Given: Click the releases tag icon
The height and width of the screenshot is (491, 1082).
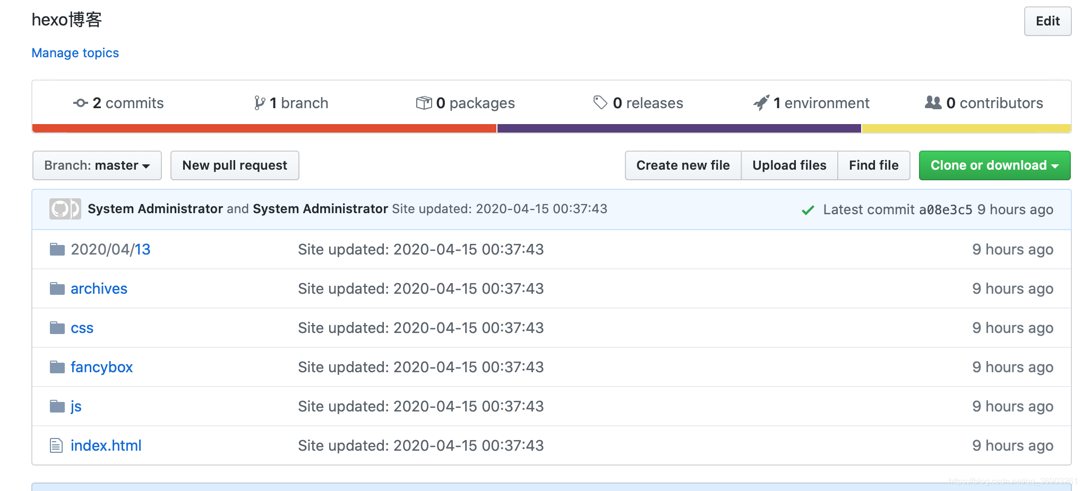Looking at the screenshot, I should click(600, 102).
